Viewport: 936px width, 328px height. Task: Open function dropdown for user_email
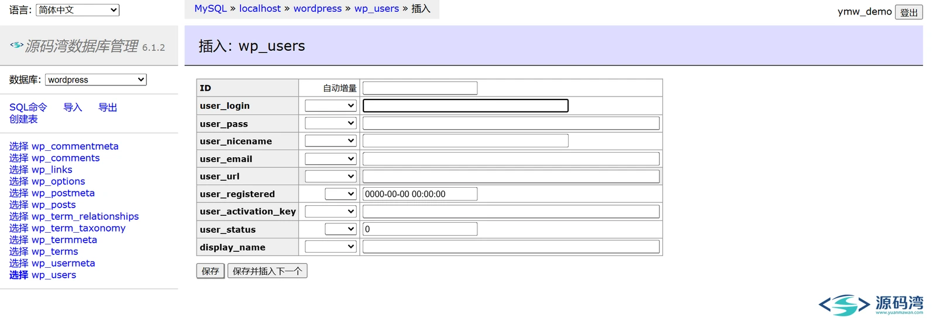pos(331,159)
